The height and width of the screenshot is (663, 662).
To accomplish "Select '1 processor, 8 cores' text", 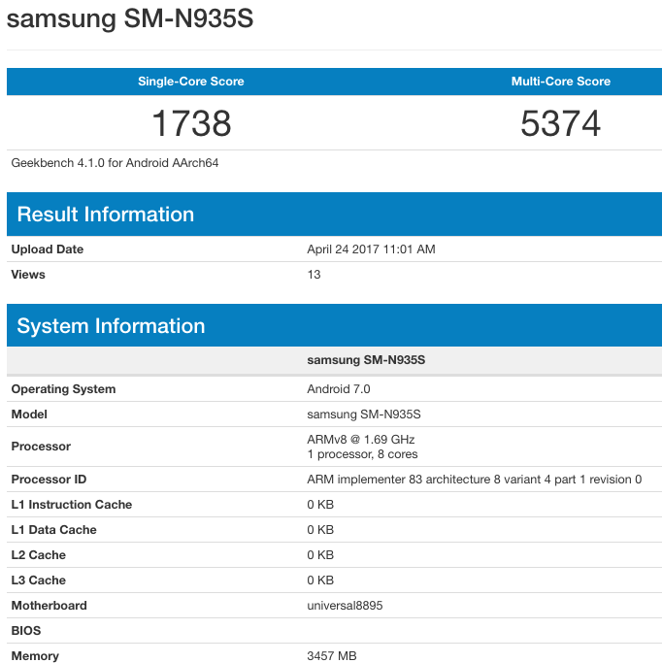I will pos(362,454).
